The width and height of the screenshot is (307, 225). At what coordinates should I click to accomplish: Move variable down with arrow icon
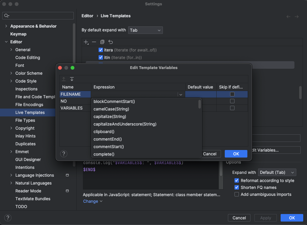tap(72, 79)
